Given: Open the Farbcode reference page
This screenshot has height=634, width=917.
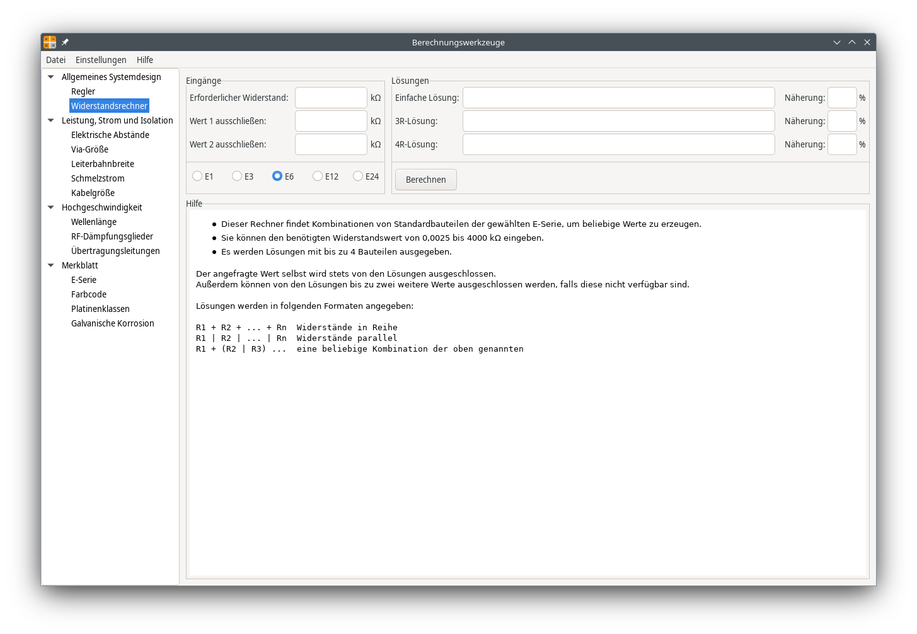Looking at the screenshot, I should click(x=89, y=294).
